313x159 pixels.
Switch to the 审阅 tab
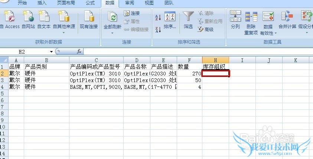[x=130, y=3]
